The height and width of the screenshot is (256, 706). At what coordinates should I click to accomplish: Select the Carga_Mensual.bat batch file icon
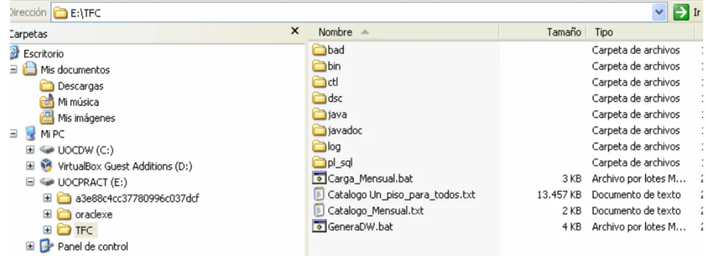(x=319, y=178)
